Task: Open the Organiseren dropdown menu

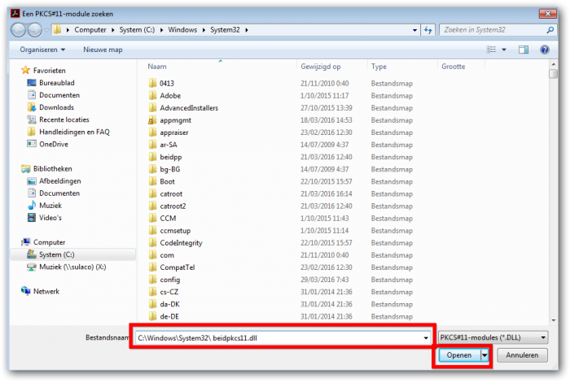Action: point(42,50)
